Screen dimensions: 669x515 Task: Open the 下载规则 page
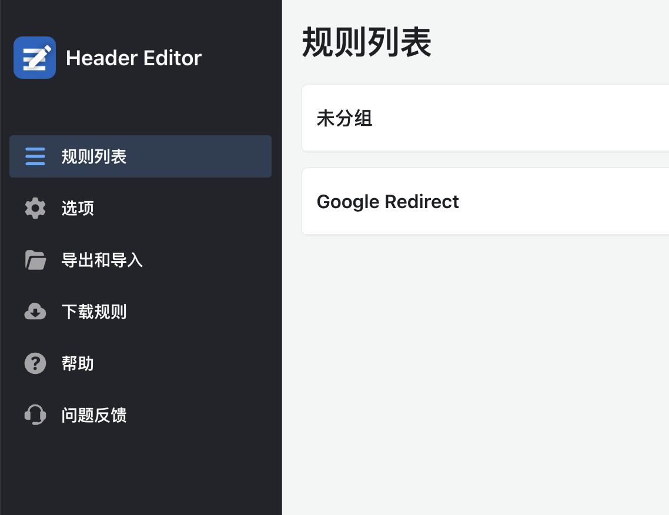tap(141, 312)
